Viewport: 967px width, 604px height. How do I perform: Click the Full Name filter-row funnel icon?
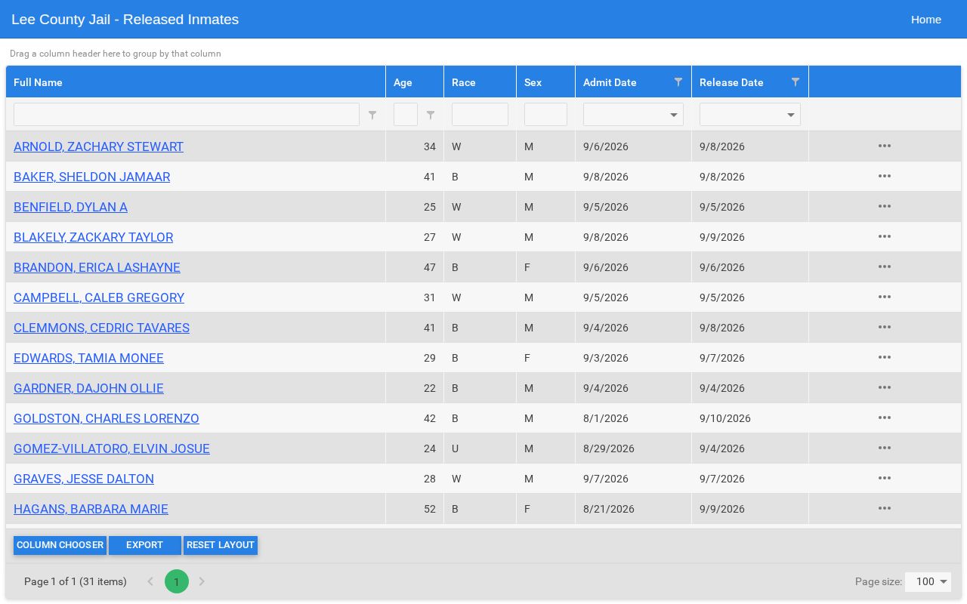click(372, 115)
